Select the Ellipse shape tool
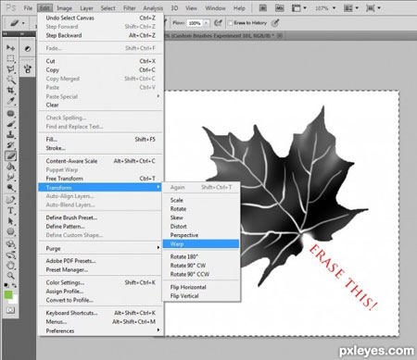This screenshot has height=360, width=417. coord(10,231)
